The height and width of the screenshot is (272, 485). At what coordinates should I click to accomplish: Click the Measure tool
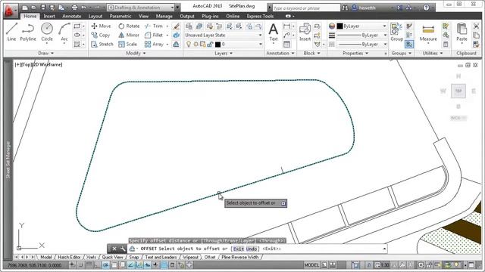428,33
